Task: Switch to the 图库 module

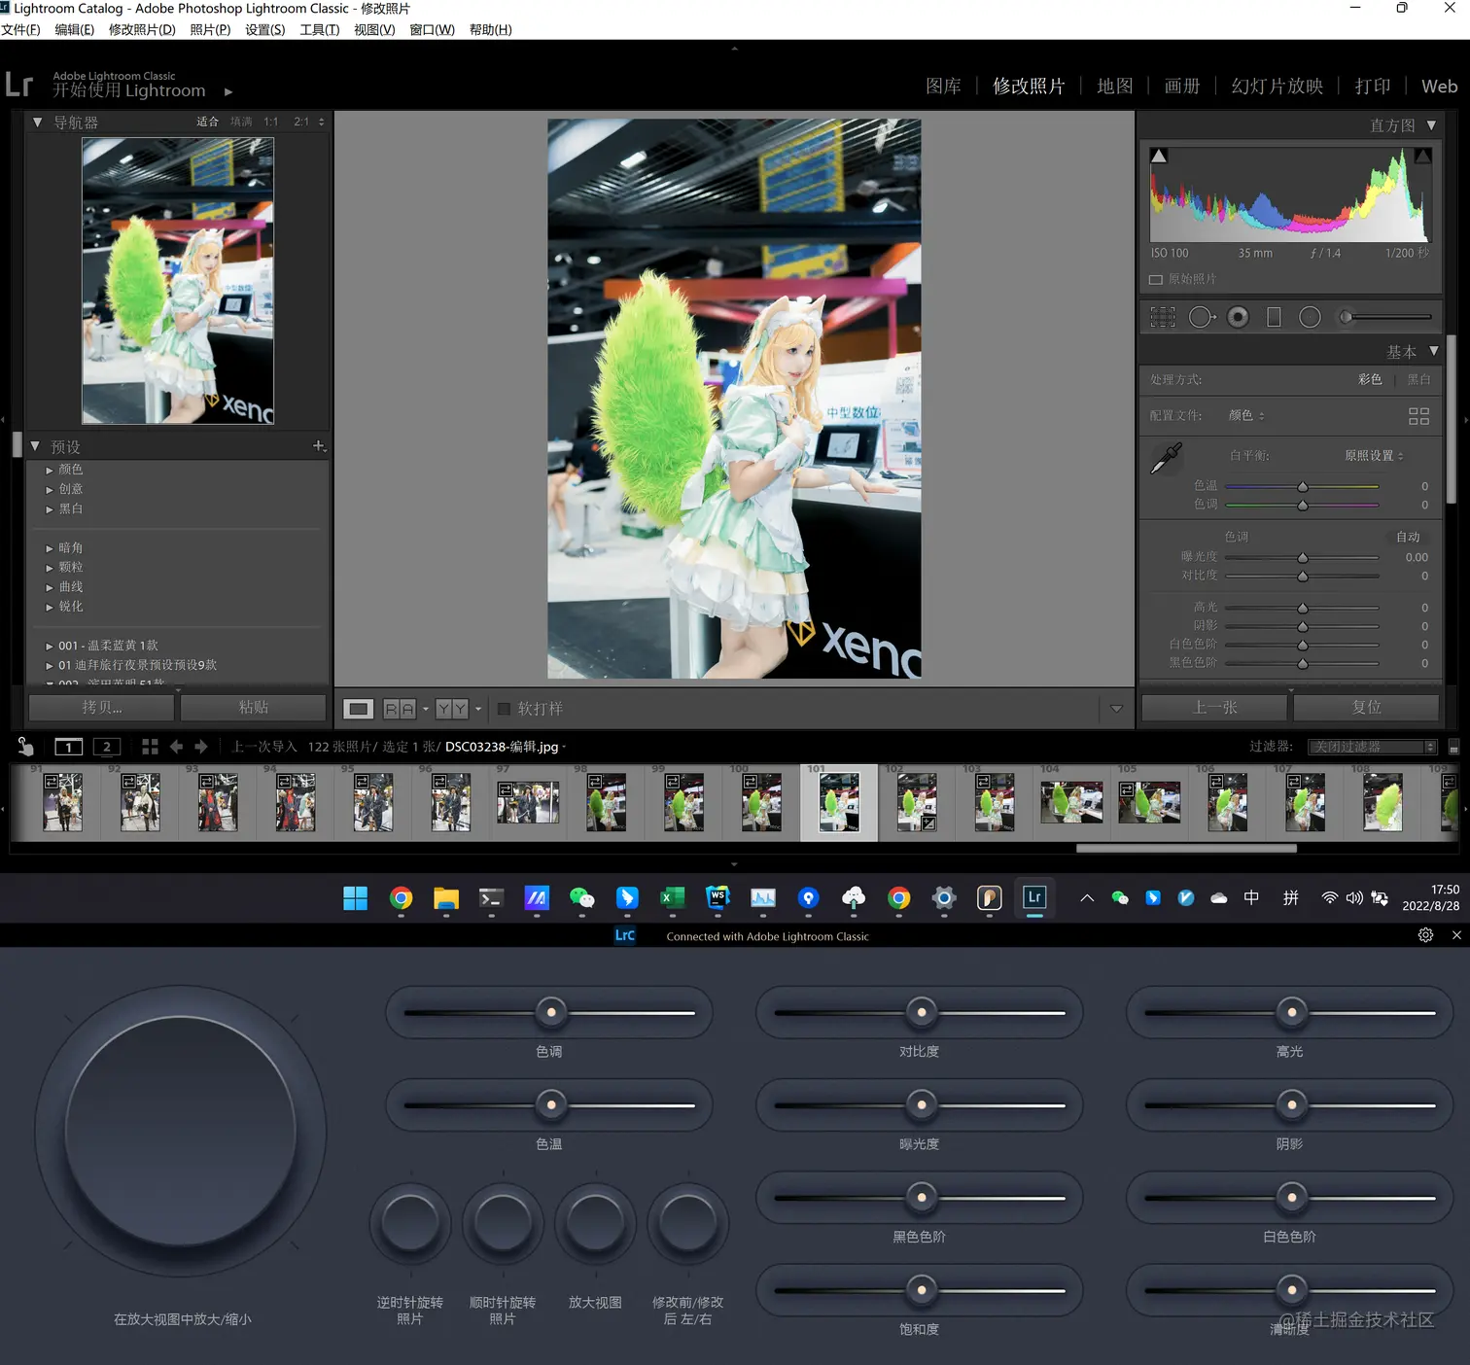Action: pyautogui.click(x=943, y=86)
